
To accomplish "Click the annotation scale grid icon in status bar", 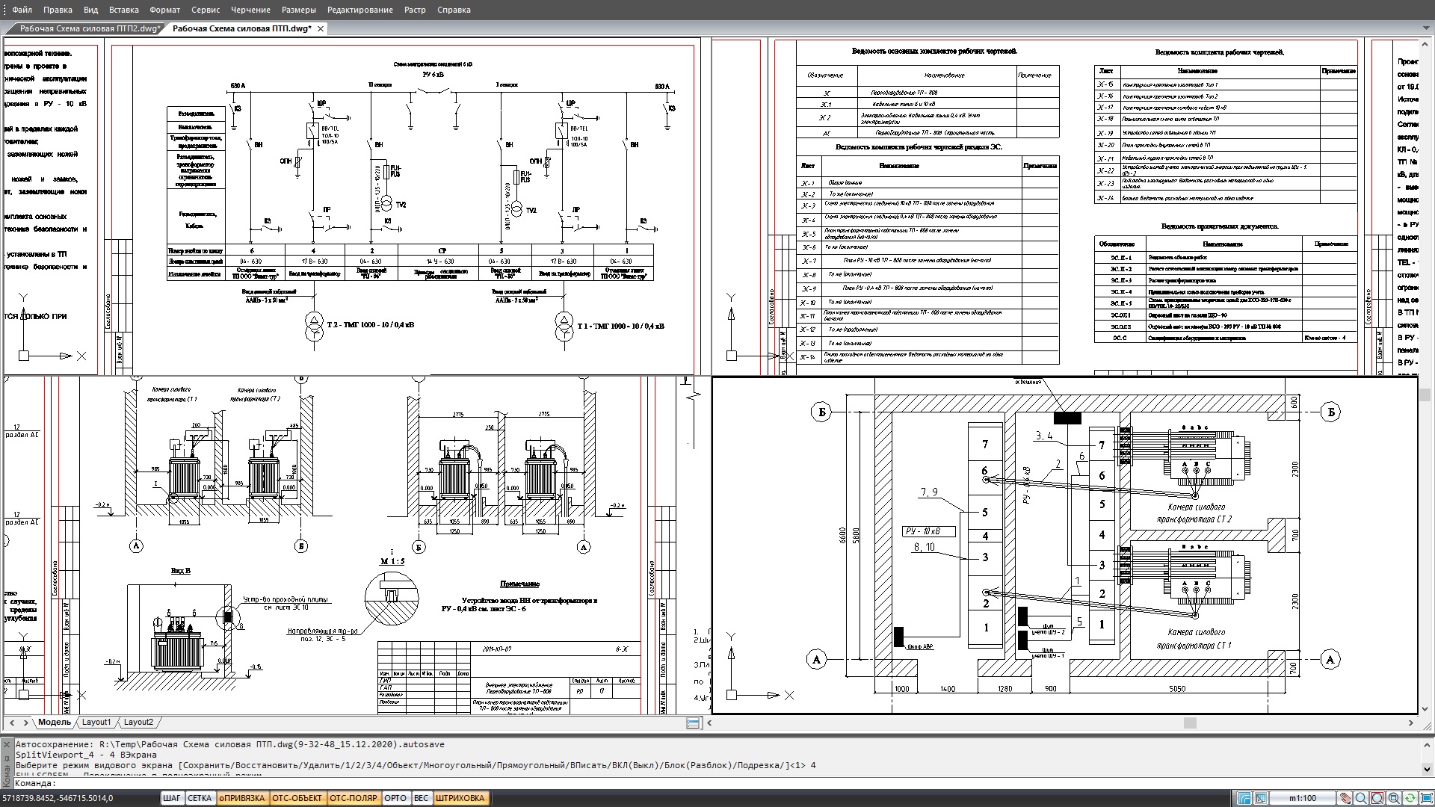I will [1261, 798].
